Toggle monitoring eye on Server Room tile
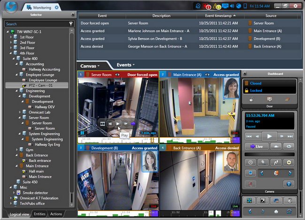 (117, 75)
